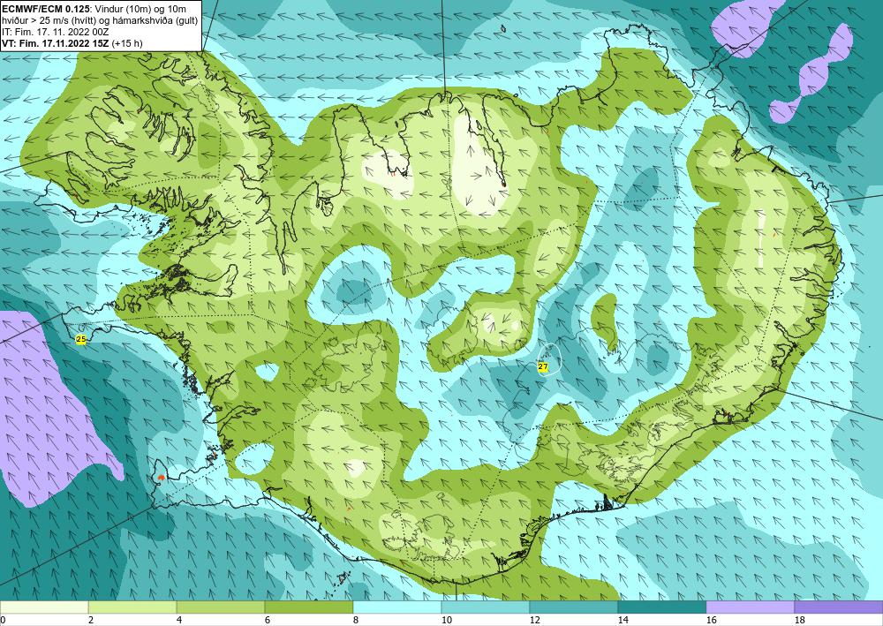
Task: Click the yellow gust marker labeled 27
Action: [x=543, y=366]
